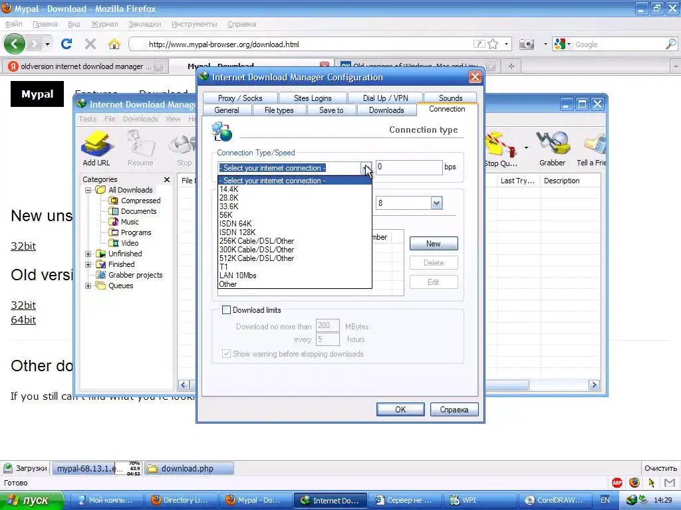Open back history dropdown arrow
This screenshot has height=510, width=681.
click(47, 44)
